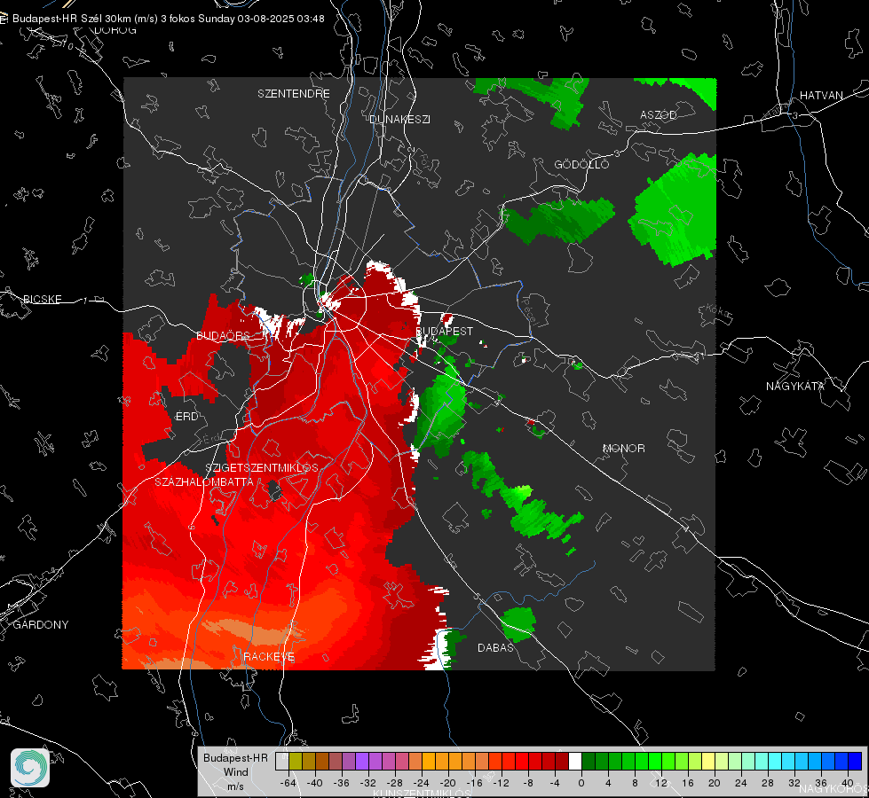Click the SZÁZHALOMBATTA town label
Screen dimensions: 869x798
(x=204, y=481)
